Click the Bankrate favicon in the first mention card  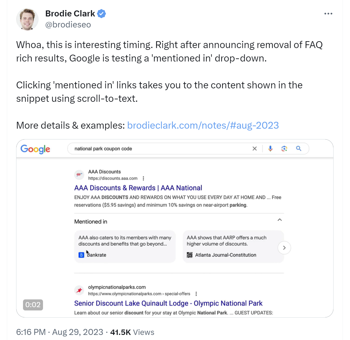click(81, 255)
